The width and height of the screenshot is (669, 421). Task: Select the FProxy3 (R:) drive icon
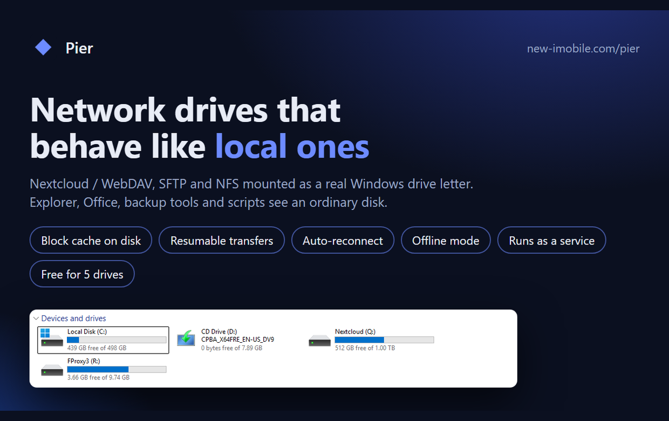point(52,370)
